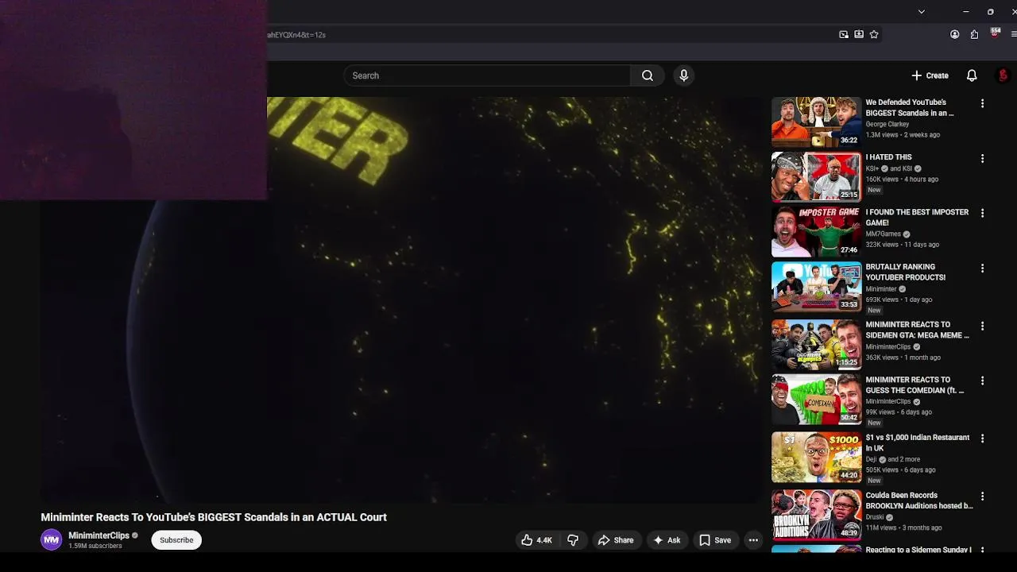This screenshot has height=572, width=1017.
Task: Open the YouTube account avatar menu
Action: coord(1003,75)
